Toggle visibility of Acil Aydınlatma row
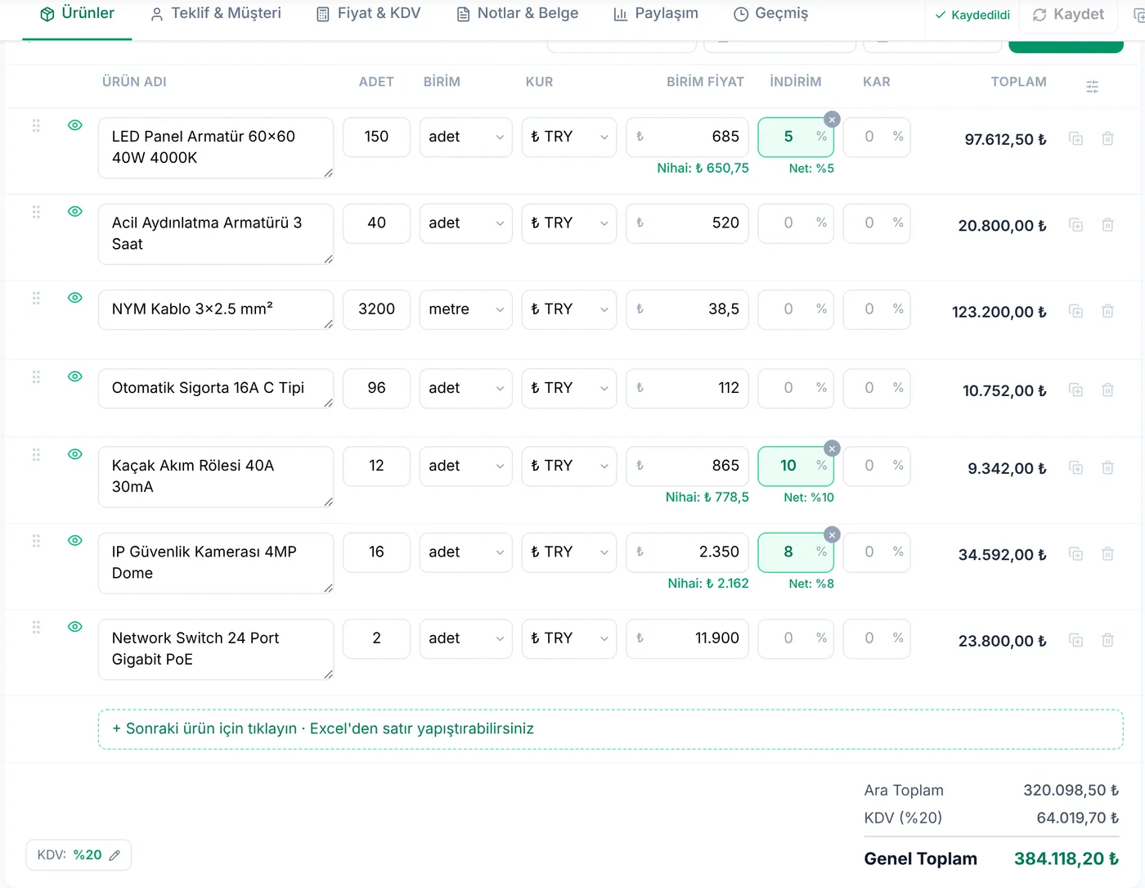 click(75, 211)
